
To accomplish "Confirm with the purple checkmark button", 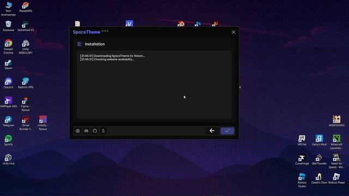I will [x=227, y=131].
